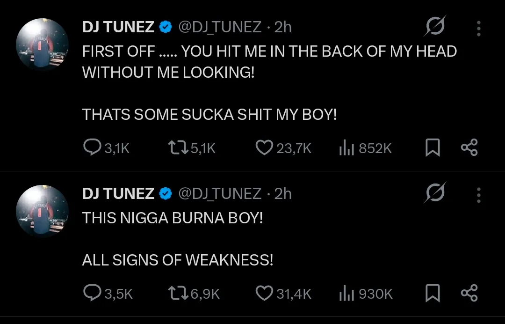
Task: Bookmark the 'FIRST OFF' tweet
Action: [433, 148]
